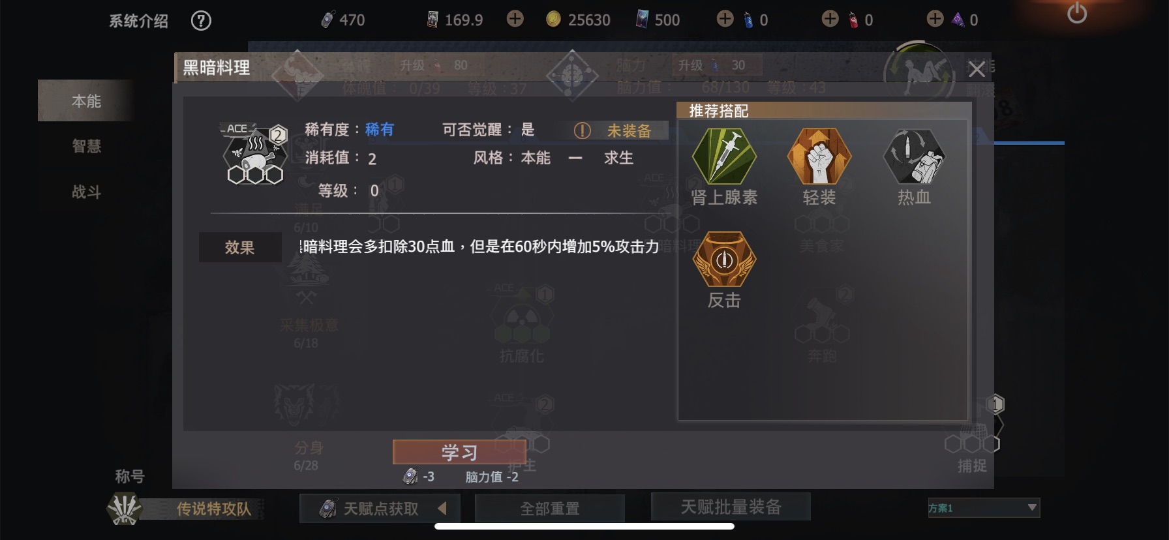The image size is (1169, 540).
Task: Click the 天赋批量装备 batch equip button
Action: click(x=731, y=507)
